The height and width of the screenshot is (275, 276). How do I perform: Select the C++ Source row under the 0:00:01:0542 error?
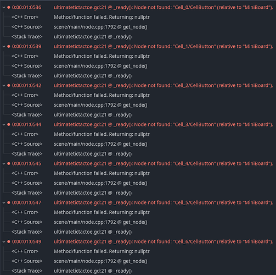[27, 105]
